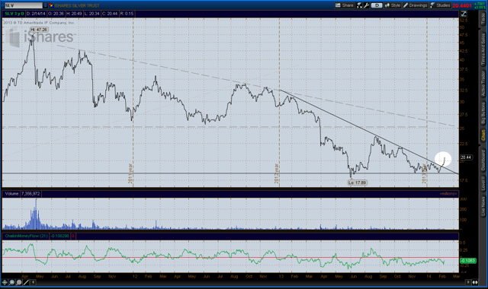Switch to the Times And Sales tab
The height and width of the screenshot is (289, 488).
[x=483, y=49]
